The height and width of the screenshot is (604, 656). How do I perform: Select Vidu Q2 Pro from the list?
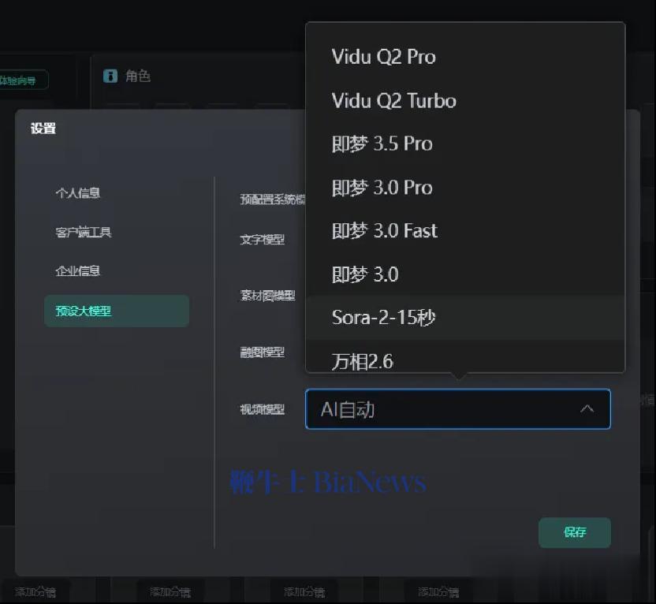pos(465,57)
